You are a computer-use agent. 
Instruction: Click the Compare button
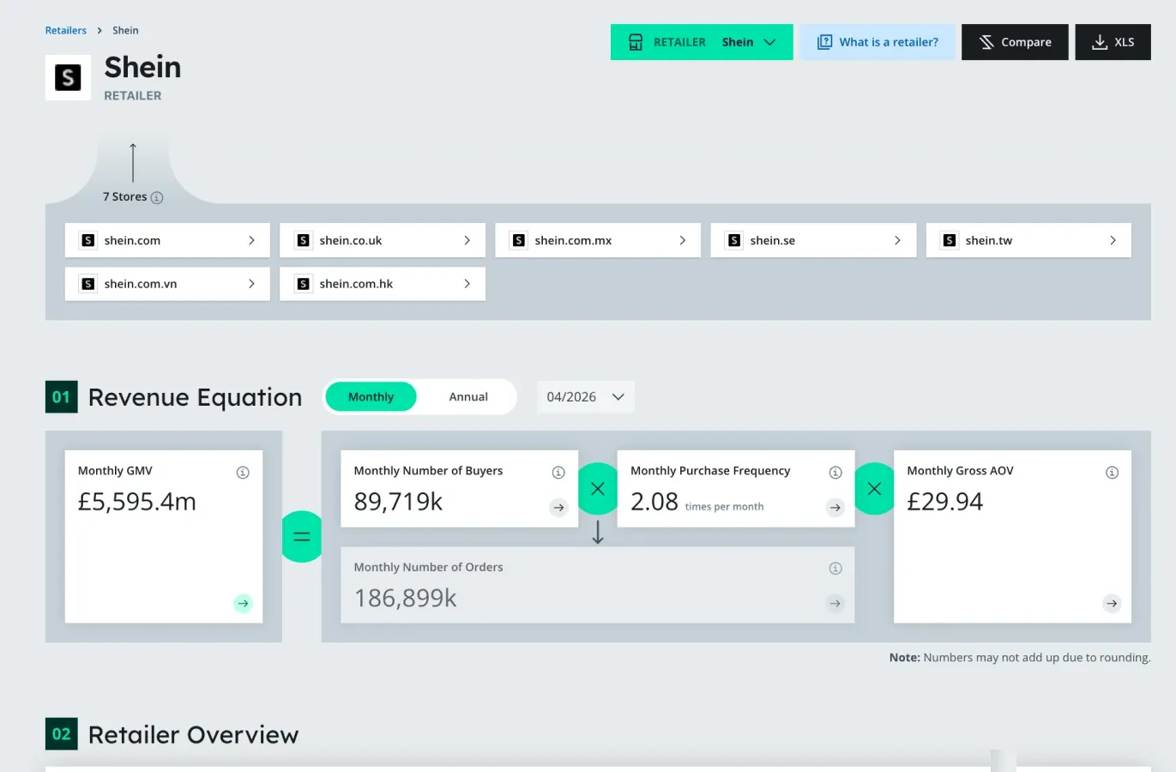(1015, 42)
